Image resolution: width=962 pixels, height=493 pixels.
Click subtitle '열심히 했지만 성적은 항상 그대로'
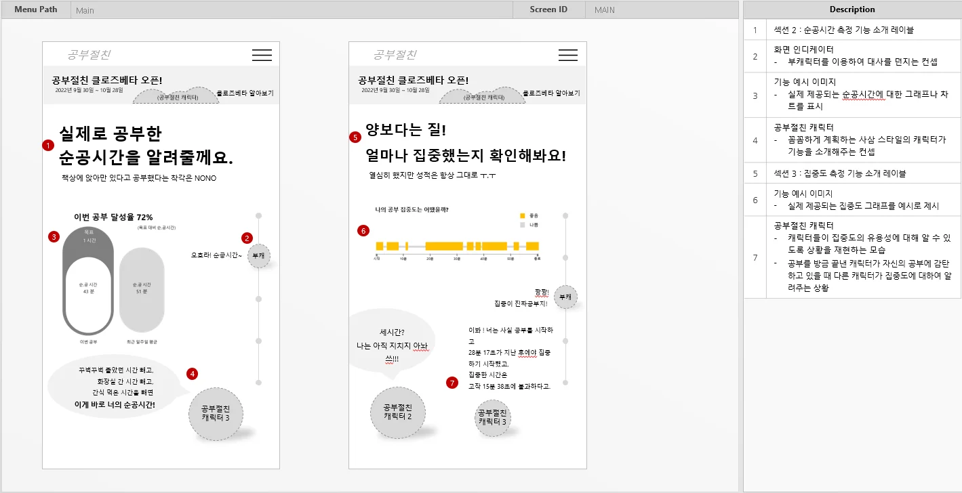(x=433, y=175)
